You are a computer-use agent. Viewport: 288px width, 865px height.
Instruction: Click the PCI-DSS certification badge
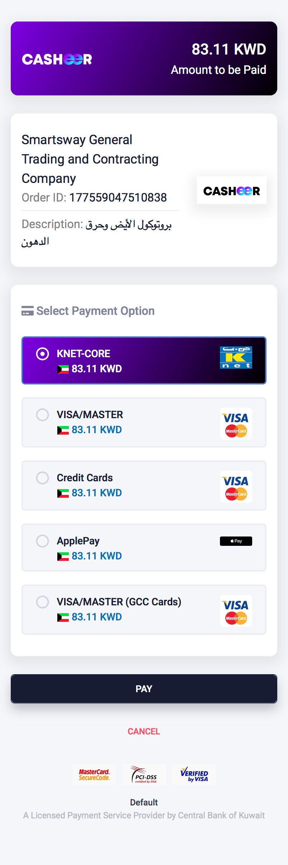point(144,775)
